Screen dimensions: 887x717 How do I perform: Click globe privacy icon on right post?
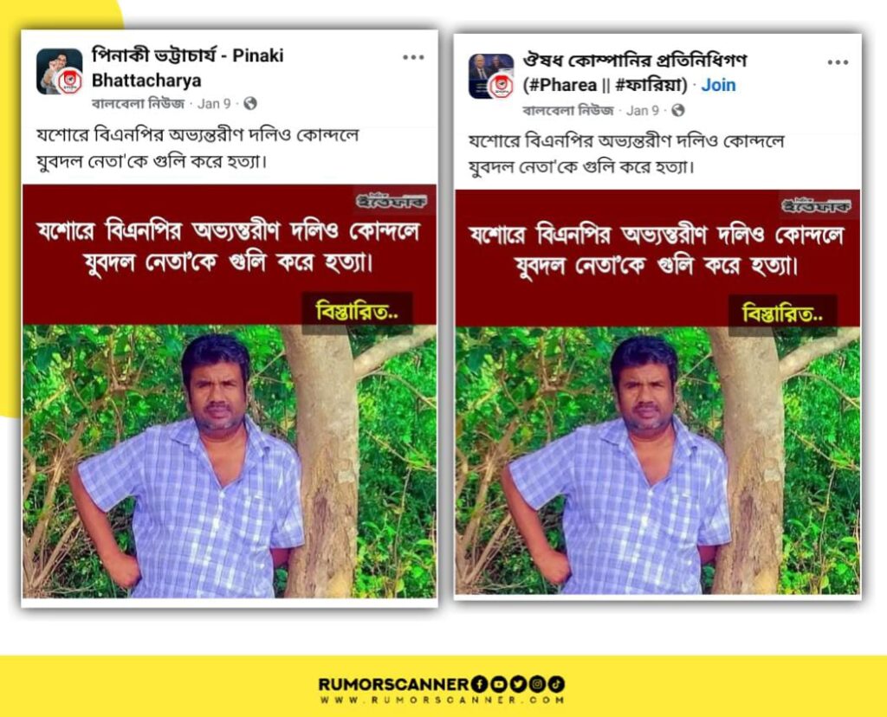tap(677, 110)
